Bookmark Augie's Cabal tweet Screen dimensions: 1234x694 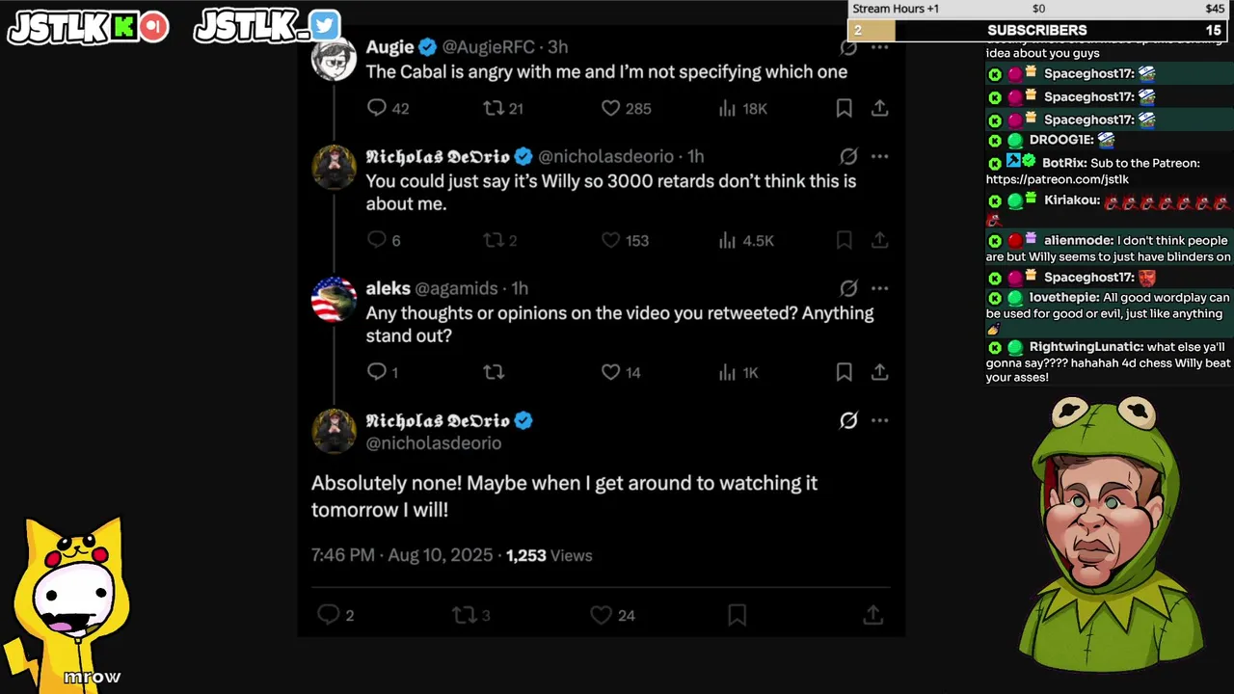(844, 108)
